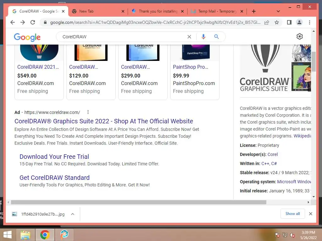The height and width of the screenshot is (241, 322).
Task: Expand download item options chevron
Action: point(73,214)
